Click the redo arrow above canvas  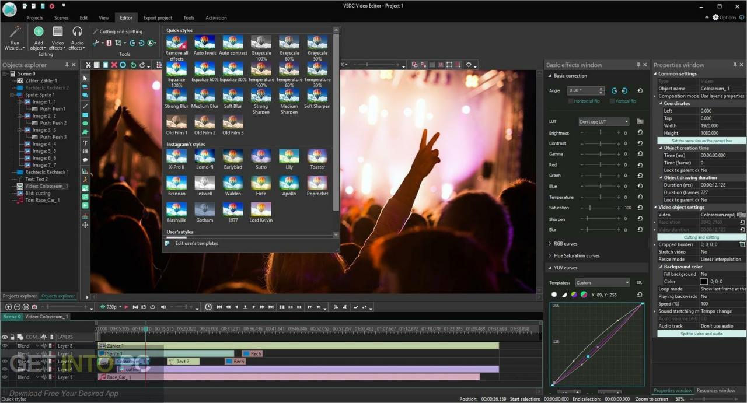coord(142,65)
